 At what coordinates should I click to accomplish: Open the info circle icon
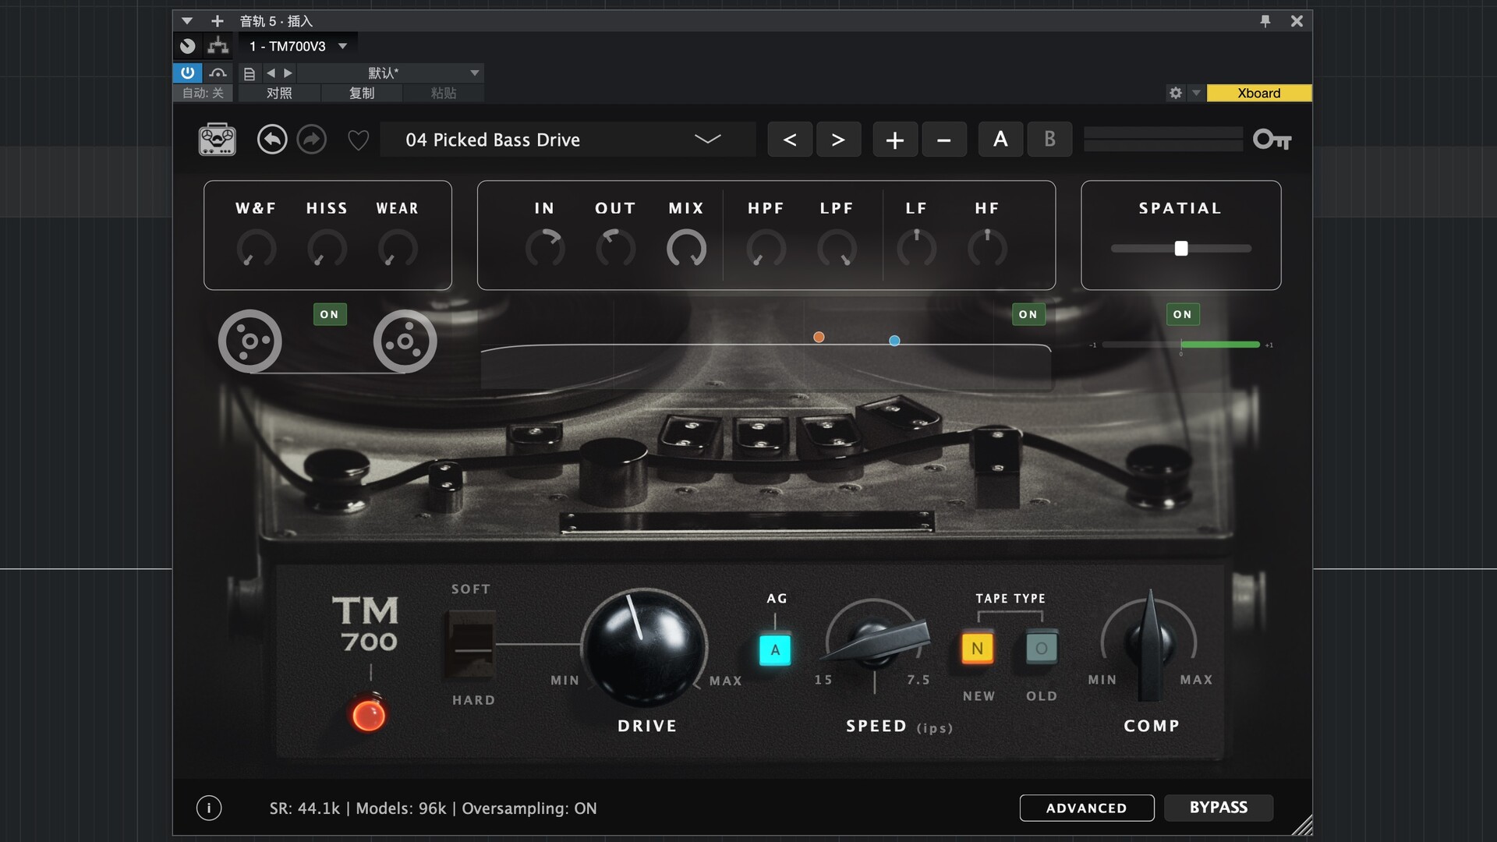point(209,808)
